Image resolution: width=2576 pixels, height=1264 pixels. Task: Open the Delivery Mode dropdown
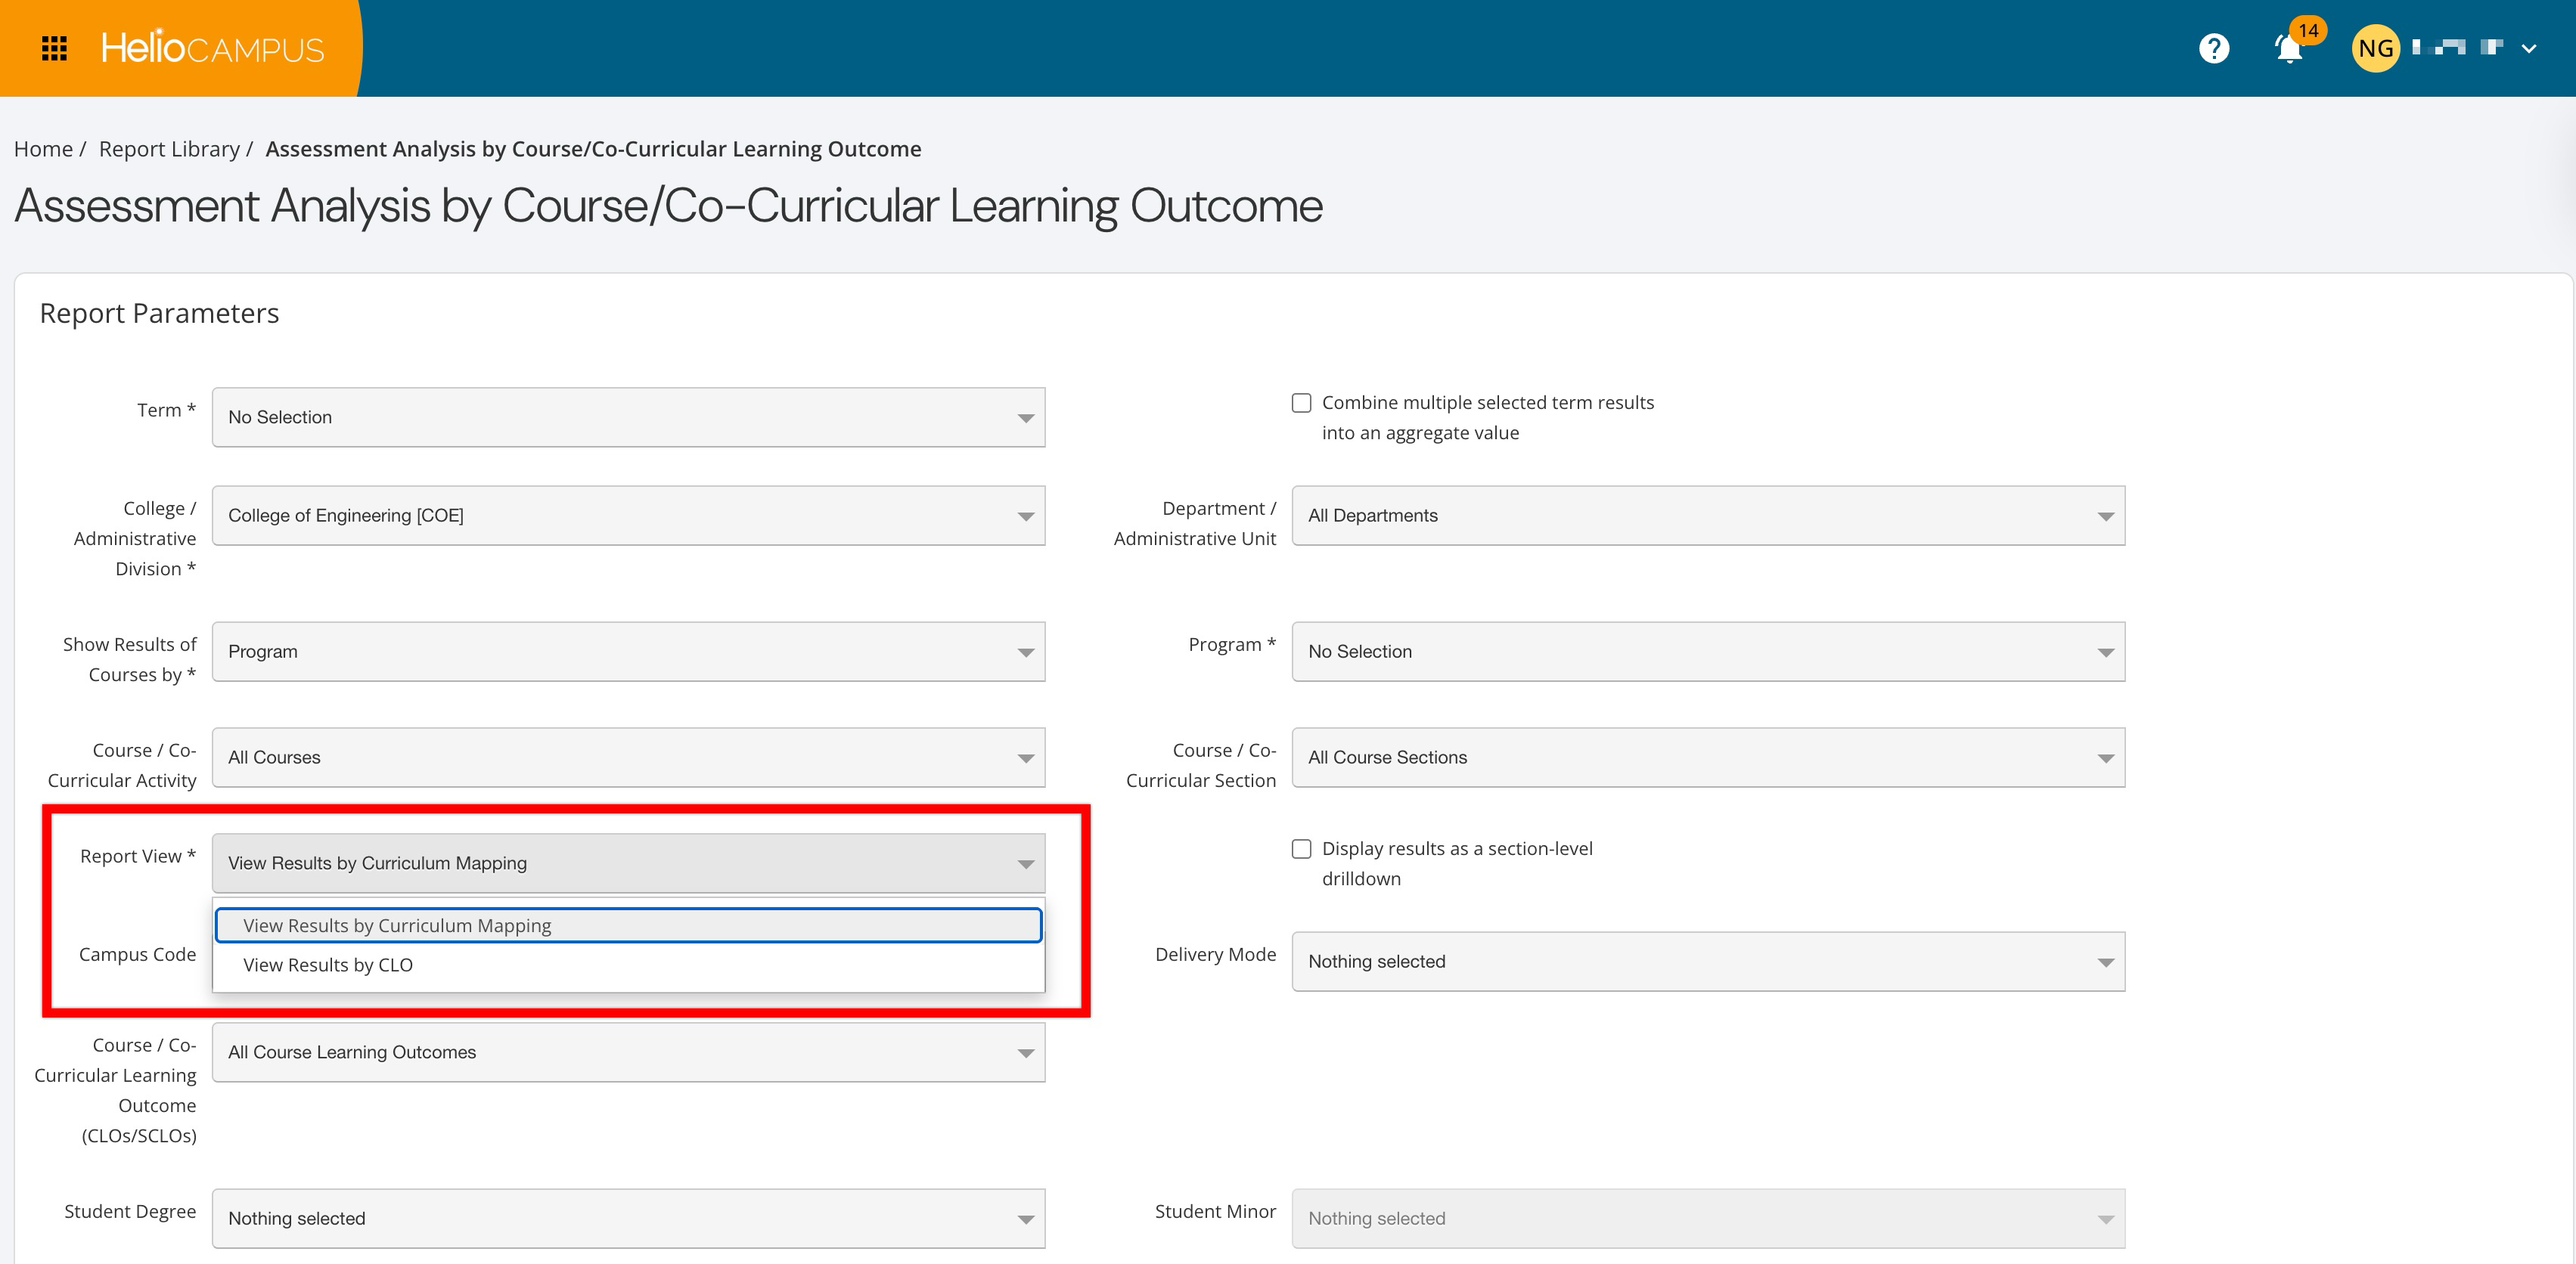tap(1707, 962)
